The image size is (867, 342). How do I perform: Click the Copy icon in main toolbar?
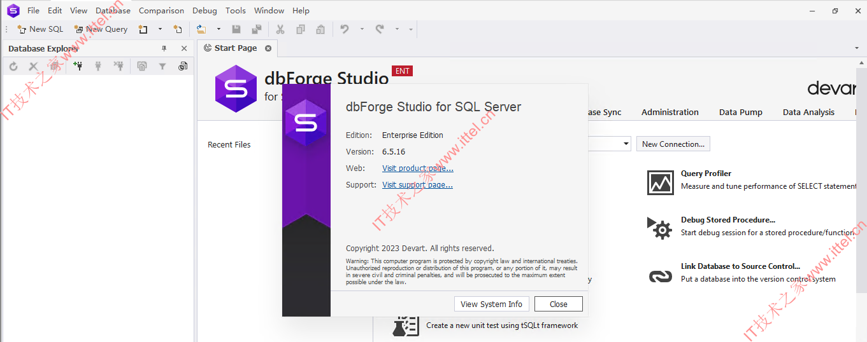[x=301, y=29]
